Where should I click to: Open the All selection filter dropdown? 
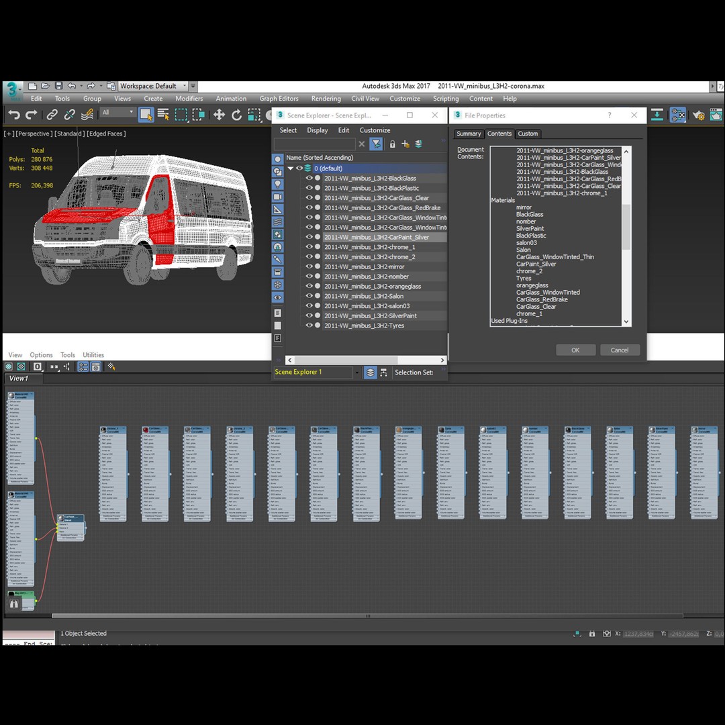[118, 112]
